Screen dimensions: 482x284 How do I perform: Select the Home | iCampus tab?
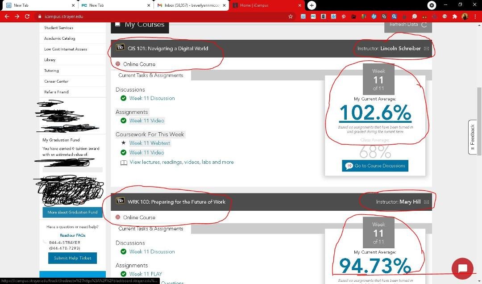[x=266, y=5]
